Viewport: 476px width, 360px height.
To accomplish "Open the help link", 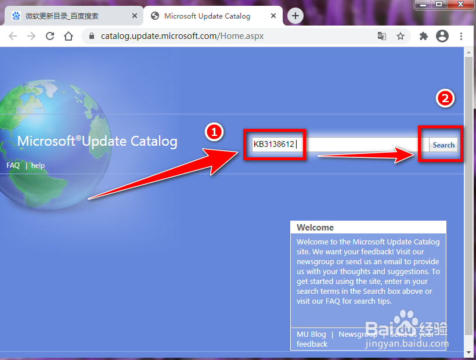I will click(x=38, y=165).
